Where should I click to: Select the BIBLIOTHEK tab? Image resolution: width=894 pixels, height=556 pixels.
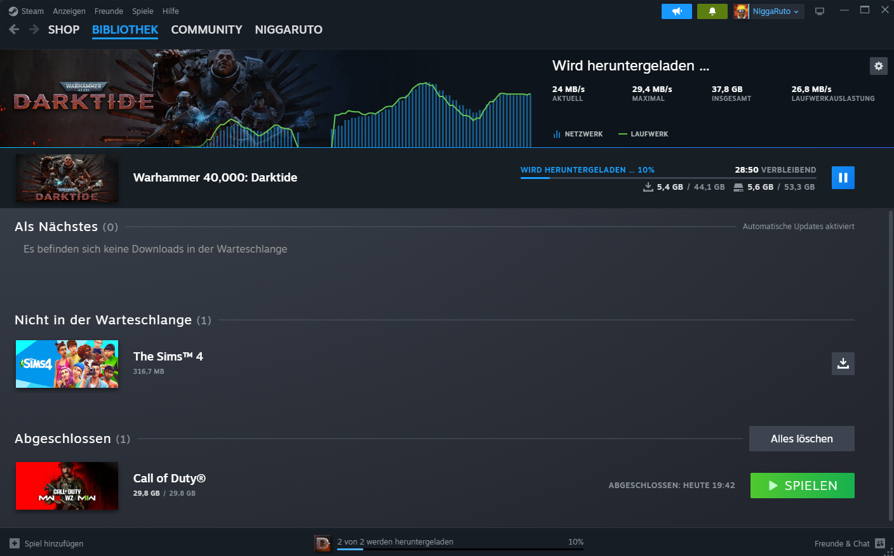(x=125, y=30)
